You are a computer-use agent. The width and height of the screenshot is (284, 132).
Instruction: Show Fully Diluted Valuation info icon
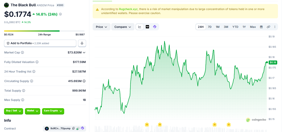click(37, 62)
